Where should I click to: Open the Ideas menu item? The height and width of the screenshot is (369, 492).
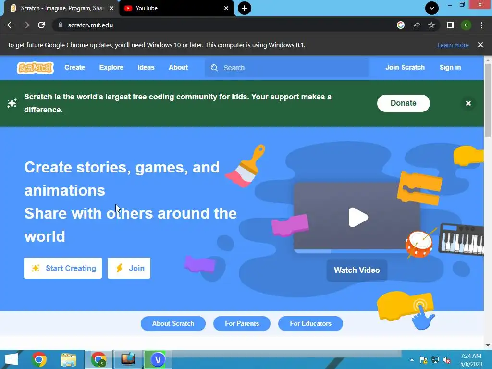[x=146, y=67]
